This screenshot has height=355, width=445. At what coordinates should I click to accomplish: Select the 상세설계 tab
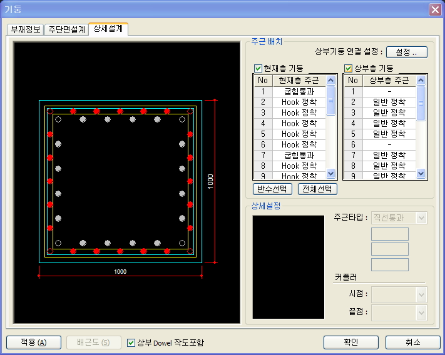click(108, 29)
